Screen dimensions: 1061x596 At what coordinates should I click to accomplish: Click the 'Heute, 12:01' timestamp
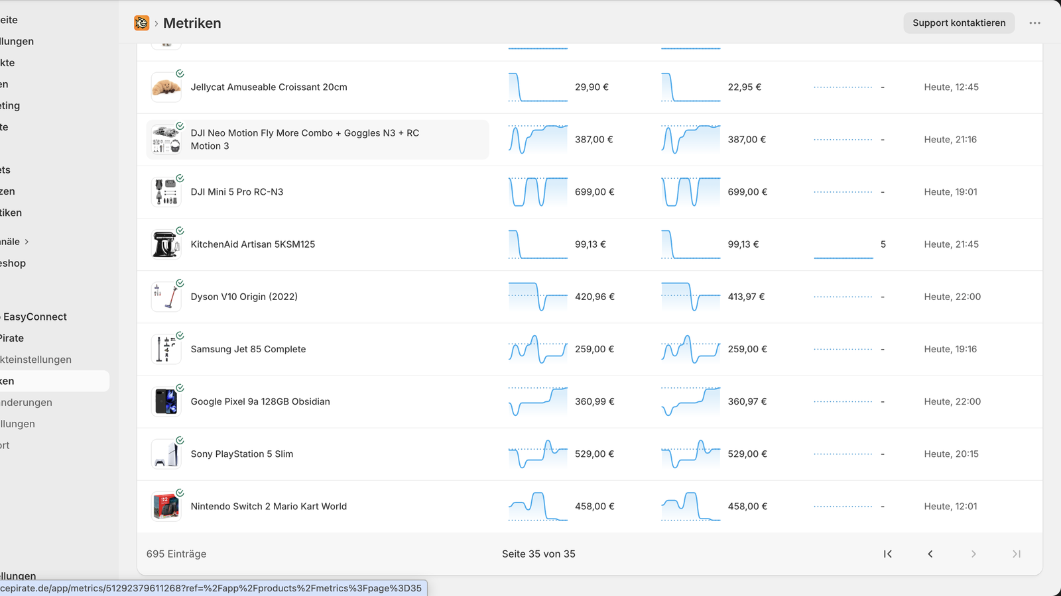[951, 506]
